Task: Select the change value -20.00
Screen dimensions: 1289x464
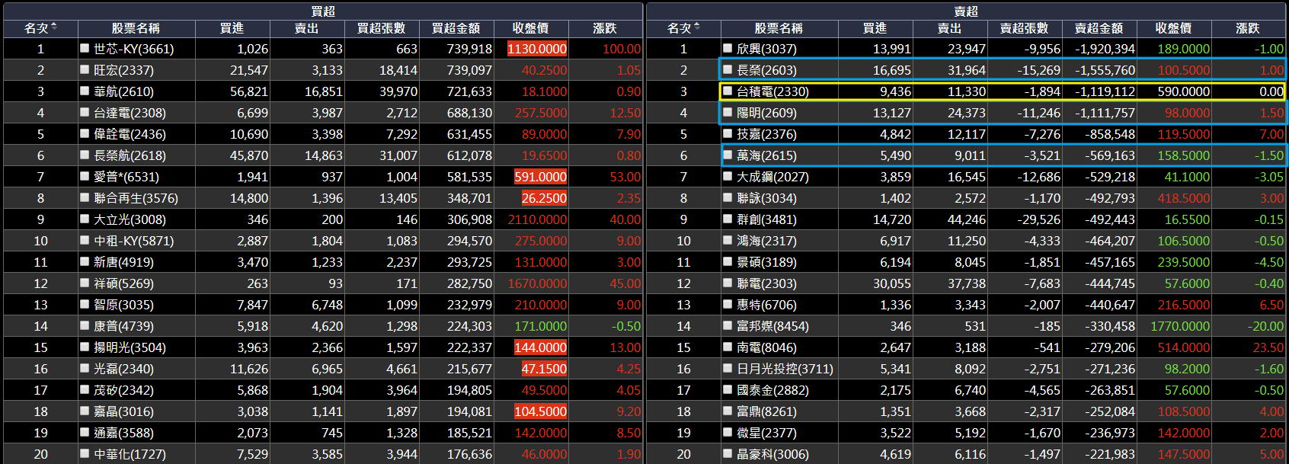Action: [x=1265, y=326]
